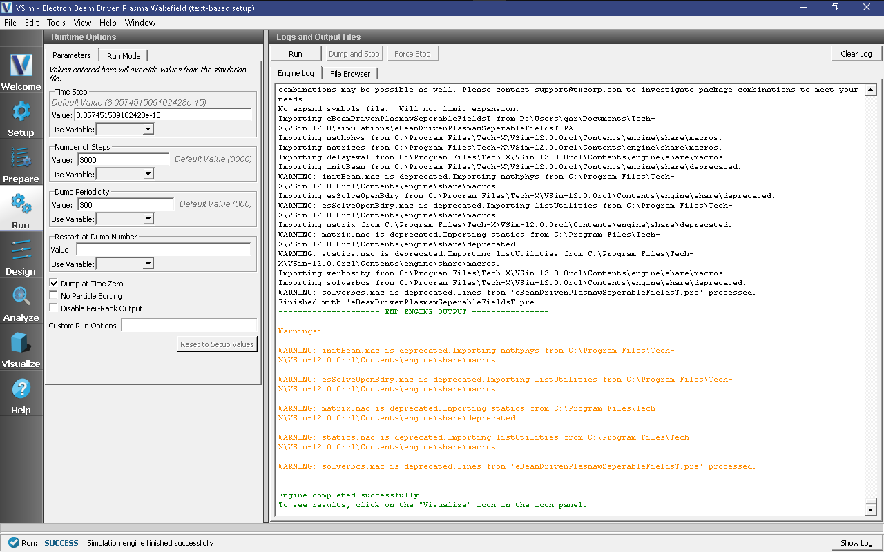Click the Show Log button

[x=856, y=543]
